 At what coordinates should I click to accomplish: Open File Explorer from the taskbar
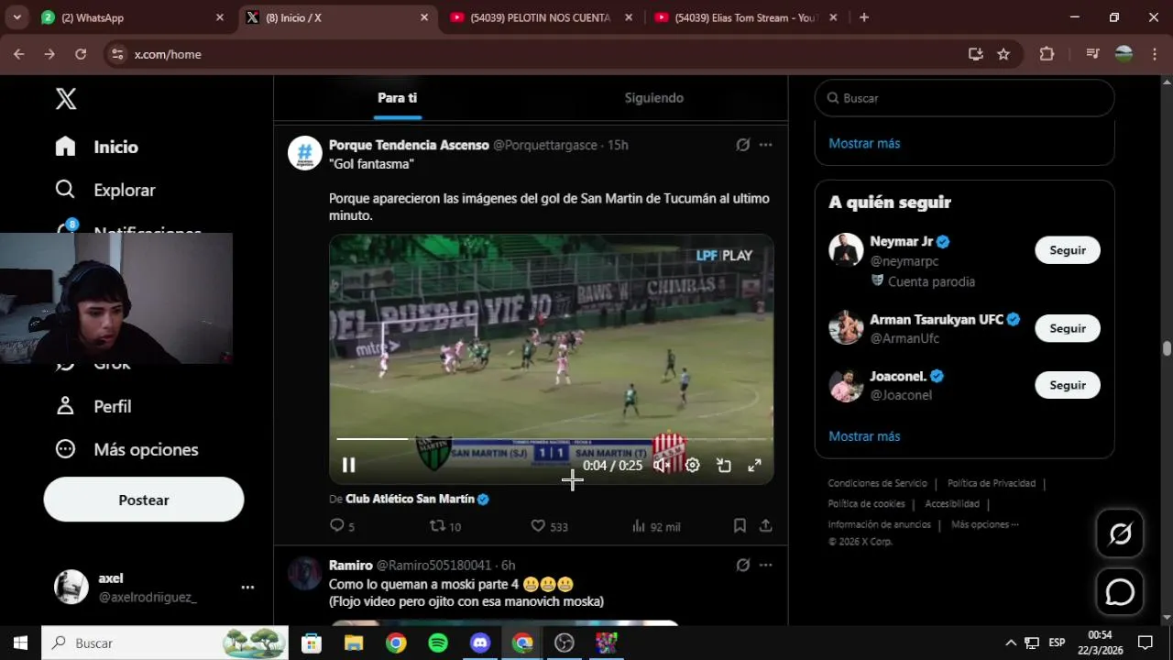pos(354,643)
